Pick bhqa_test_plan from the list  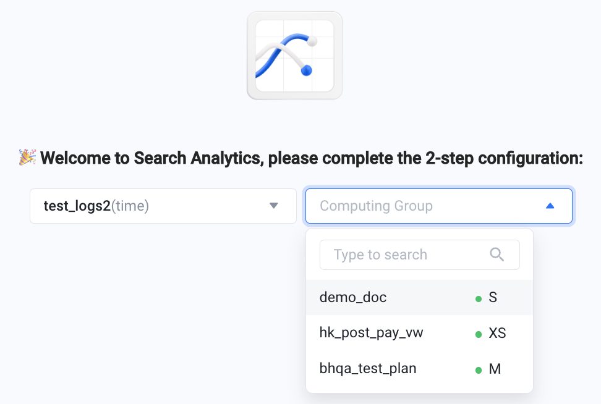(x=419, y=369)
